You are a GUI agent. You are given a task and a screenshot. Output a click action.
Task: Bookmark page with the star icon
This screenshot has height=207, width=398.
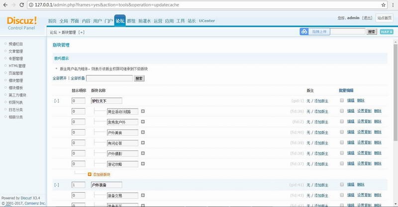pyautogui.click(x=383, y=5)
